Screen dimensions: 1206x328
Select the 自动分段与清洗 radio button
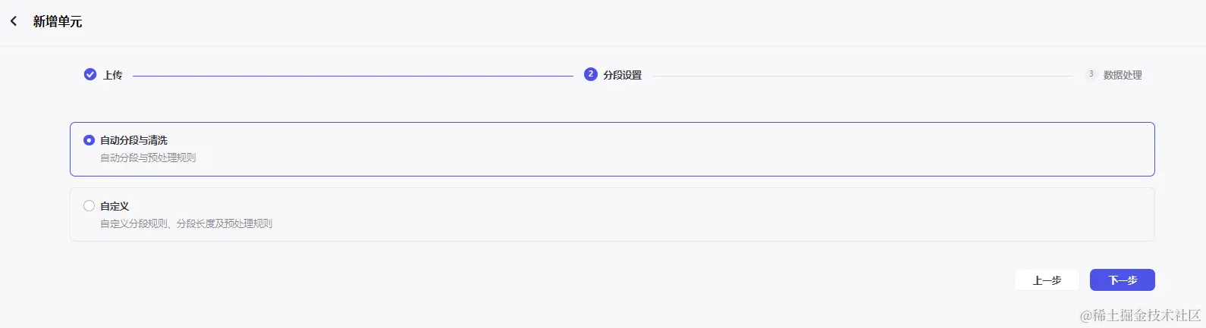tap(89, 140)
